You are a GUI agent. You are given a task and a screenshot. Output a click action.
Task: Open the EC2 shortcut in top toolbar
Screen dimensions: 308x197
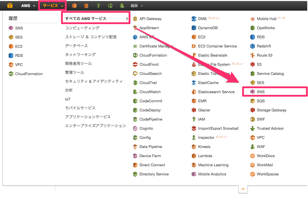tap(74, 6)
